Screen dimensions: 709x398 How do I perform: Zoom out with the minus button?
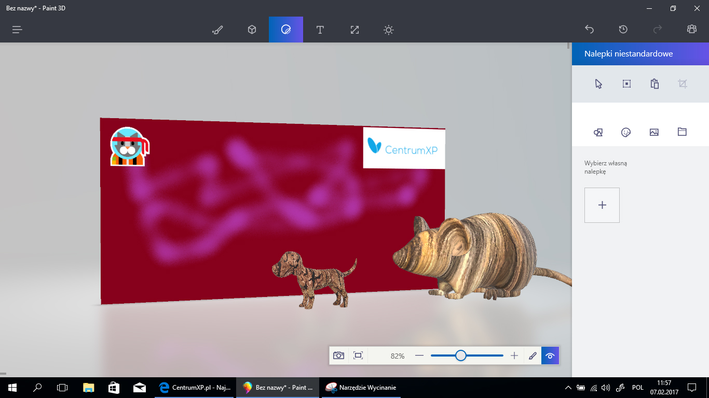(419, 356)
